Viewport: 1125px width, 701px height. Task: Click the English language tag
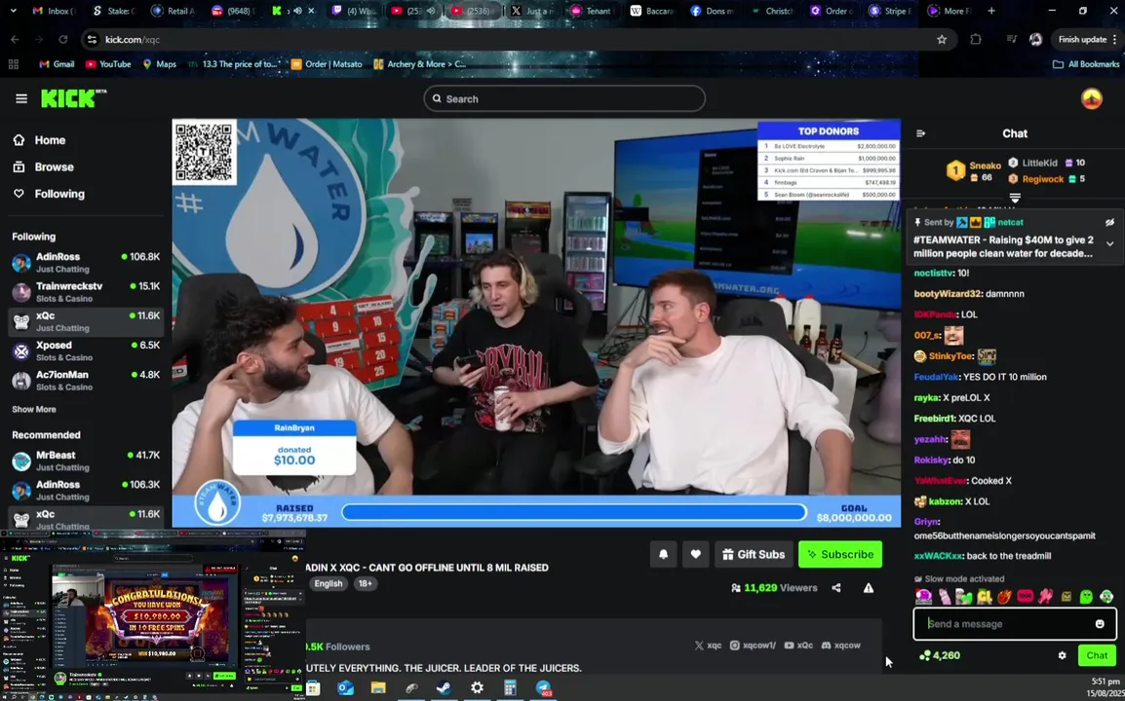328,583
